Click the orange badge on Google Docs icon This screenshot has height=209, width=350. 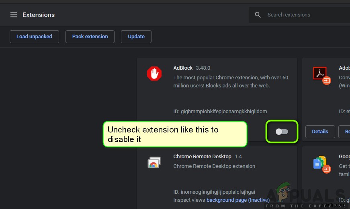327,169
